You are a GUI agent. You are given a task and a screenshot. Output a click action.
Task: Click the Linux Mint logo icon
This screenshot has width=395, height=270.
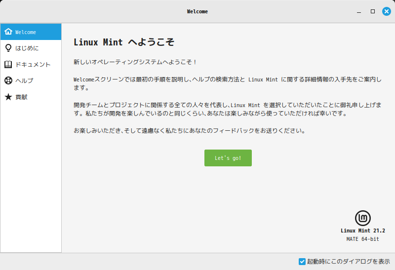(363, 218)
